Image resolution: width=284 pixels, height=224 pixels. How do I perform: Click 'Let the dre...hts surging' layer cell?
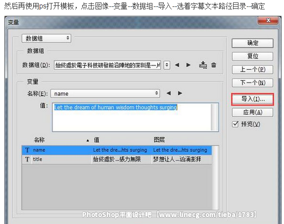(x=180, y=150)
